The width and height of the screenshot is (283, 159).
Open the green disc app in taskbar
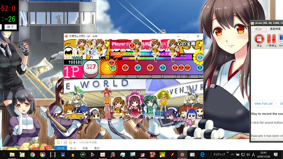tap(83, 155)
